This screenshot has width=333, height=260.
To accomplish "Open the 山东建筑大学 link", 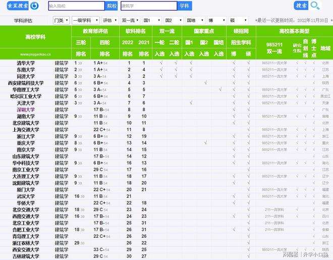I will [26, 157].
